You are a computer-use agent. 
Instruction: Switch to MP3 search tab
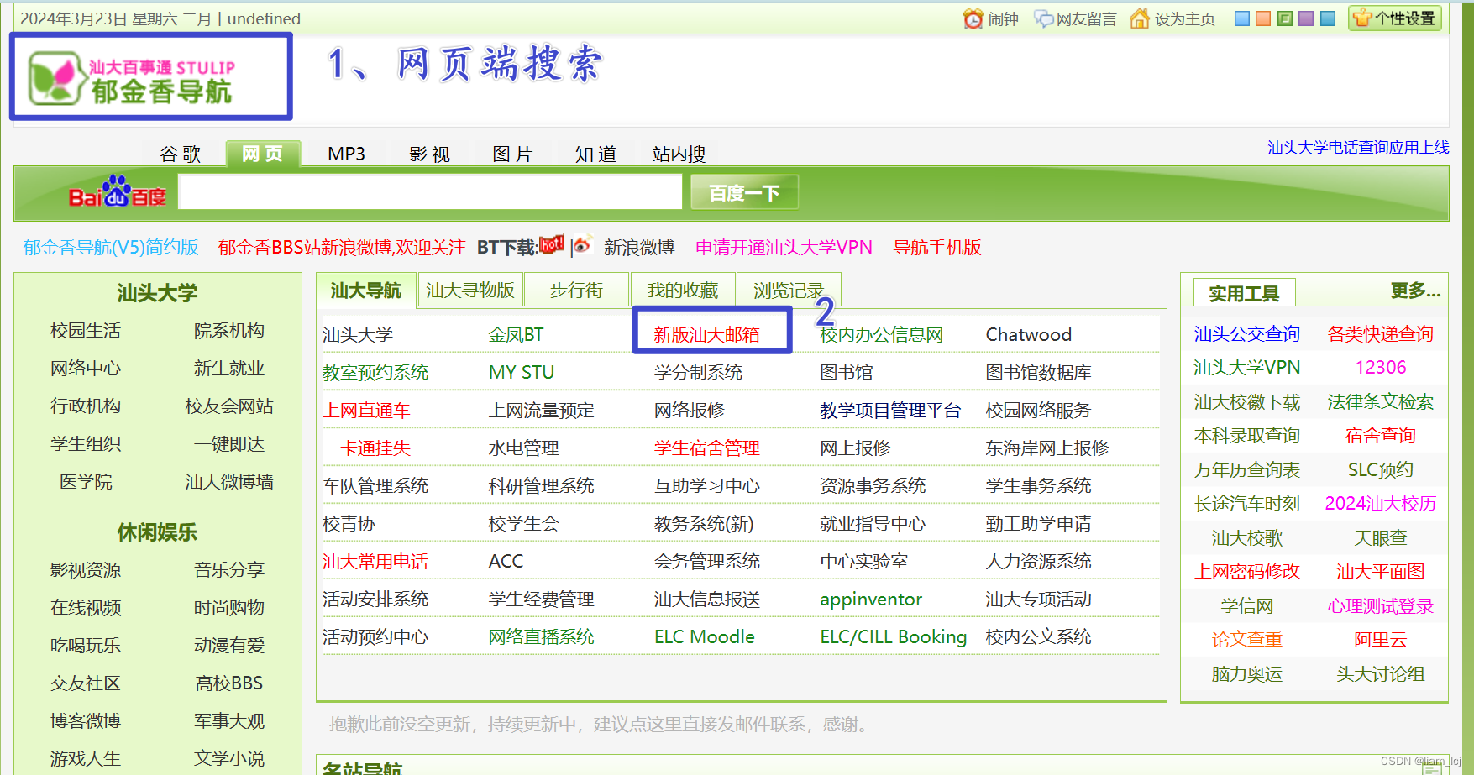click(x=346, y=154)
